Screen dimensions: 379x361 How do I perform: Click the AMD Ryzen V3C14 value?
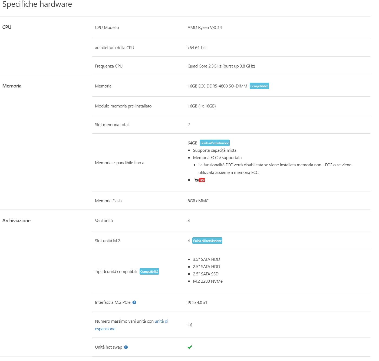coord(205,28)
